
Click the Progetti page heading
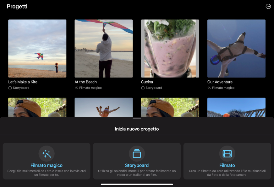click(x=17, y=7)
